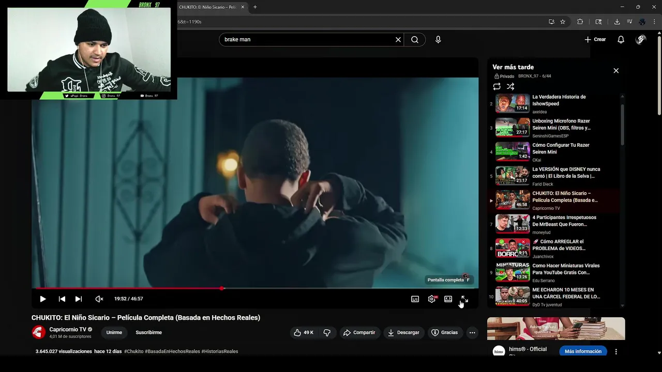Enter fullscreen mode
Screen dimensions: 662x372
464,299
